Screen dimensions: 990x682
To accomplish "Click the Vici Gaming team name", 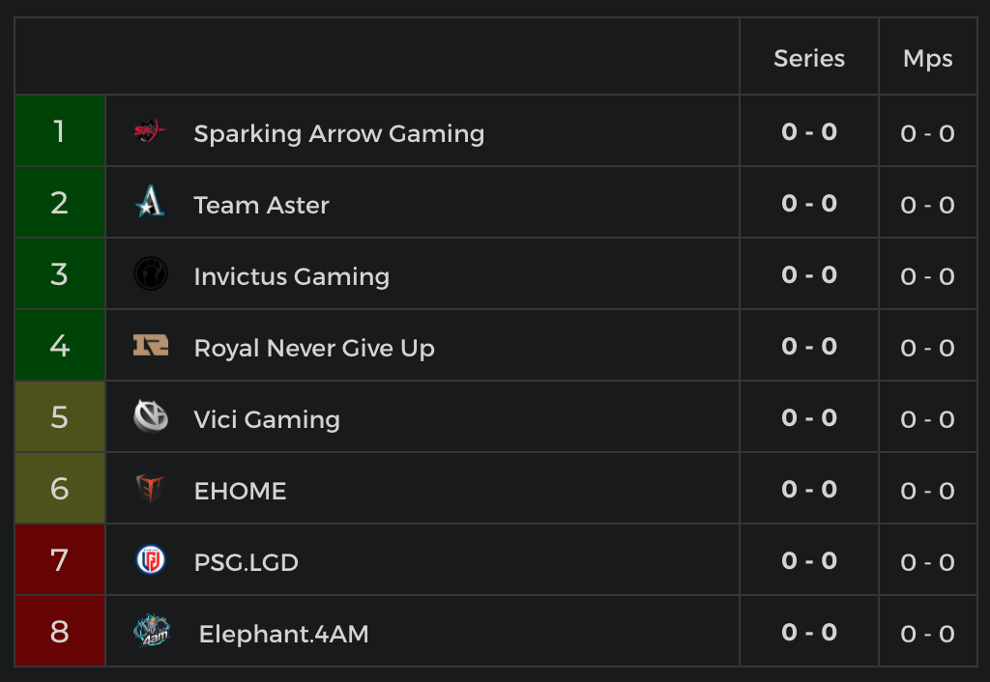I will 267,419.
